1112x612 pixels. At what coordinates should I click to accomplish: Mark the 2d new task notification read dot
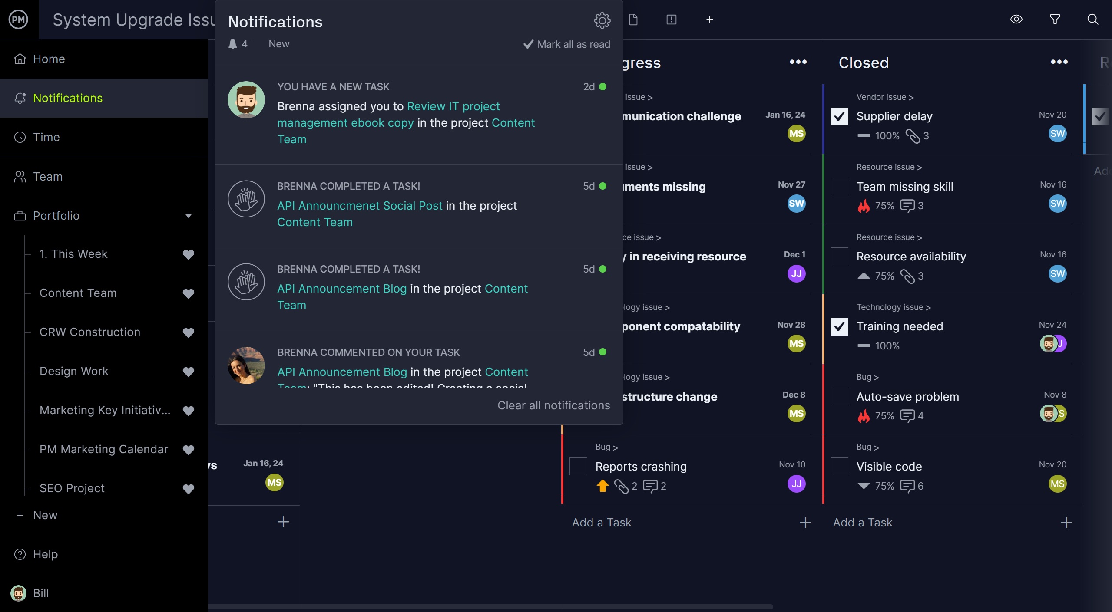tap(602, 87)
